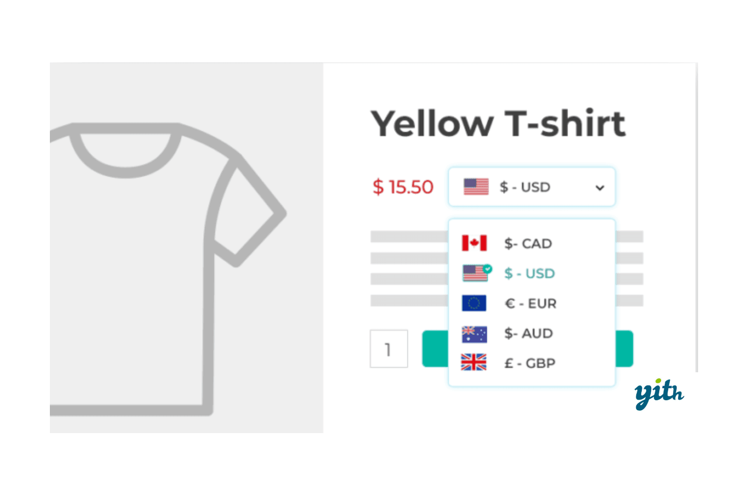
Task: Pick '£ - GBP' from the dropdown
Action: coord(530,363)
